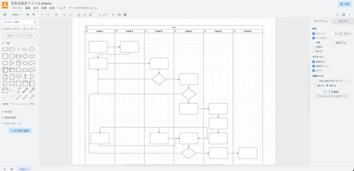This screenshot has height=171, width=354.
Task: Toggle the グリッド checkbox
Action: point(314,34)
